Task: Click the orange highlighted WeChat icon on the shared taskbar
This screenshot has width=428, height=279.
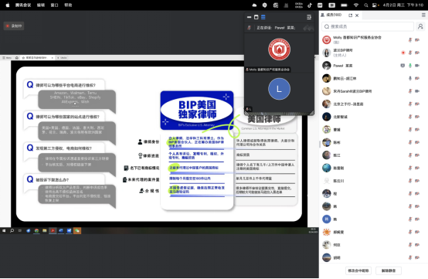Action: click(77, 230)
